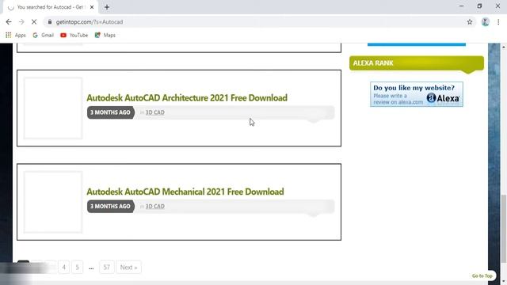507x285 pixels.
Task: Go to last results page 57
Action: [107, 268]
